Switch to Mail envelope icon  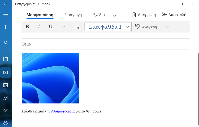(x=6, y=72)
